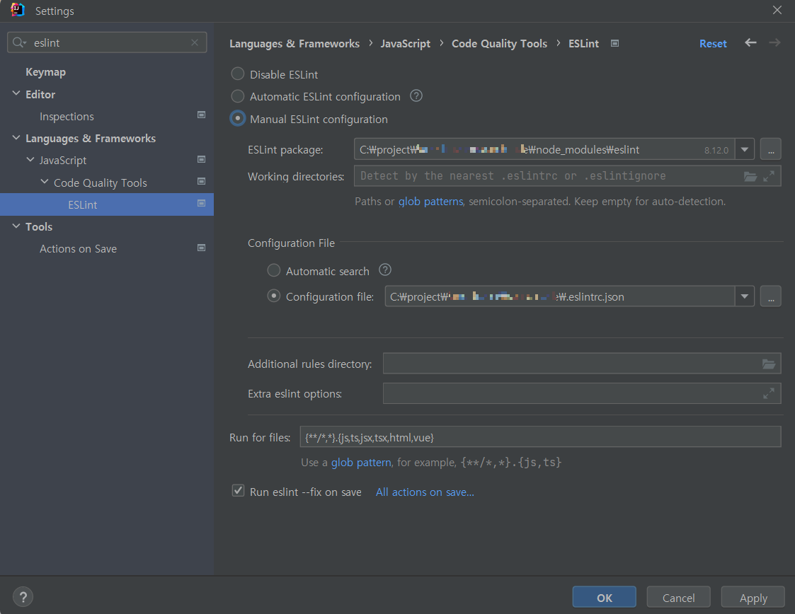
Task: Open Keymap settings
Action: [x=45, y=72]
